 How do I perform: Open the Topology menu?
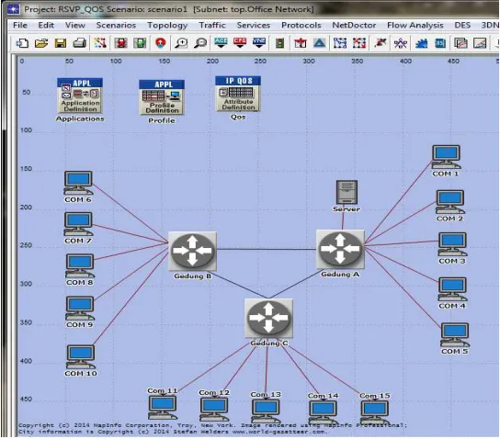pyautogui.click(x=167, y=25)
